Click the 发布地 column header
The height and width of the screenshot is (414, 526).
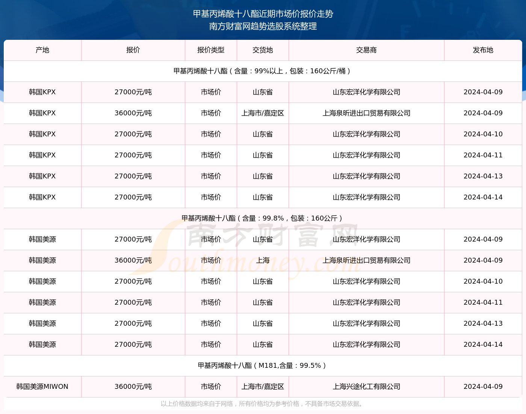[x=483, y=50]
